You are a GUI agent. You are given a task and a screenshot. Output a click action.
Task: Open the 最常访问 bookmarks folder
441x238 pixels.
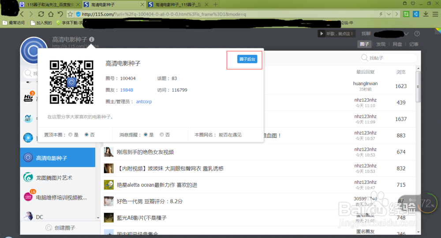point(14,23)
